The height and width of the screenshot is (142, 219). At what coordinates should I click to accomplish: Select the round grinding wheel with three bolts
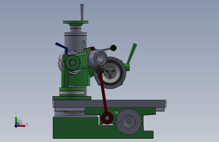(x=110, y=73)
